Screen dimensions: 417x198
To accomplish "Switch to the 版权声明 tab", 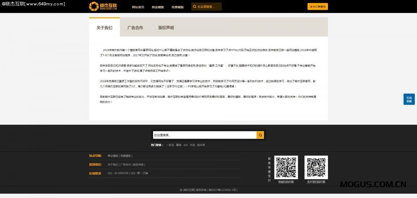I will coord(166,28).
